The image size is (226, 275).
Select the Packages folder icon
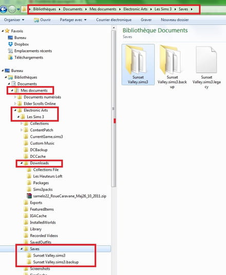[29, 183]
